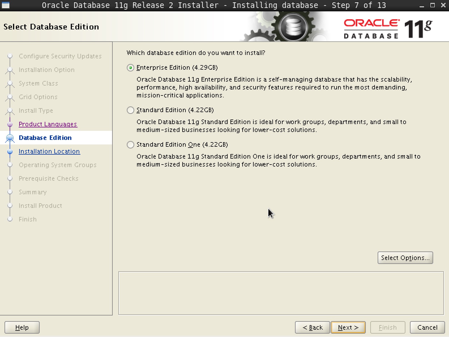Click the 'Grid Options' step label

(38, 97)
